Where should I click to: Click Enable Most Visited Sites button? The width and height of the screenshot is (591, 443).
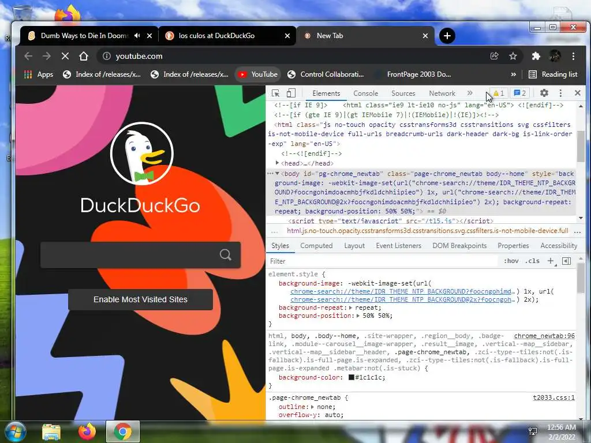[x=140, y=299]
